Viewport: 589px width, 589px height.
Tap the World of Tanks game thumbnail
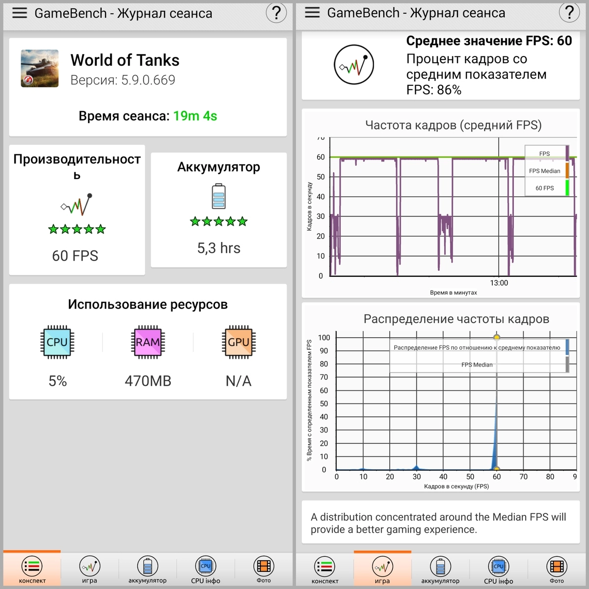[x=40, y=69]
